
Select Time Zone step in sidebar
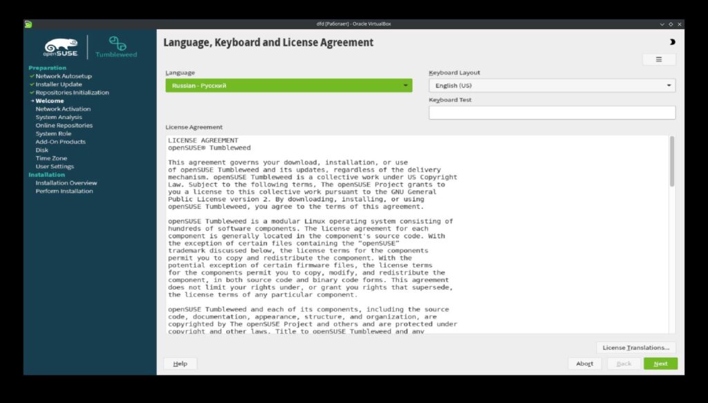(x=51, y=158)
